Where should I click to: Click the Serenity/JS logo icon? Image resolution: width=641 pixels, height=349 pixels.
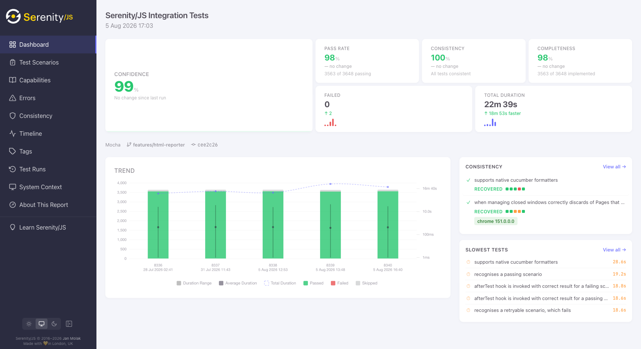(x=13, y=16)
